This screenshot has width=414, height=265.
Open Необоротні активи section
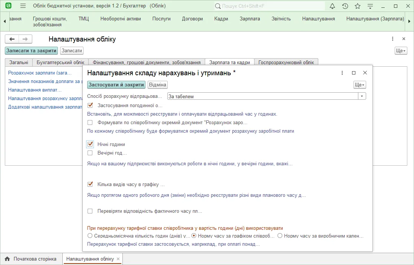coord(121,19)
